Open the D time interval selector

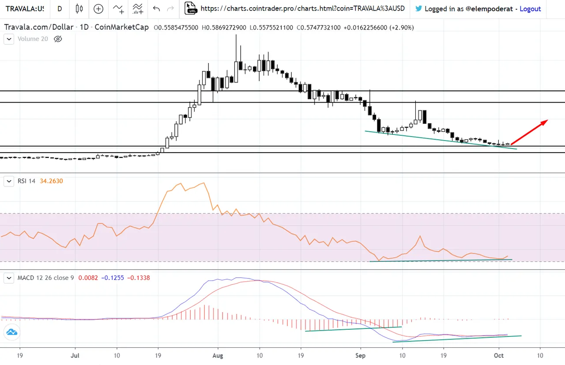[60, 8]
